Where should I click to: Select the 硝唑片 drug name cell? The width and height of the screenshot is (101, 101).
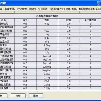click(7, 24)
